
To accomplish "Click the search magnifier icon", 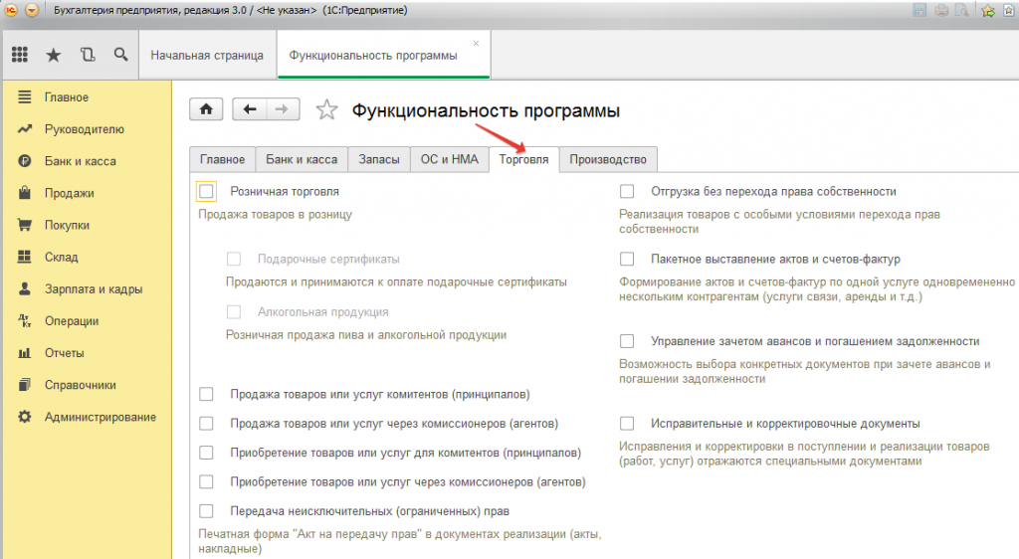I will point(120,56).
